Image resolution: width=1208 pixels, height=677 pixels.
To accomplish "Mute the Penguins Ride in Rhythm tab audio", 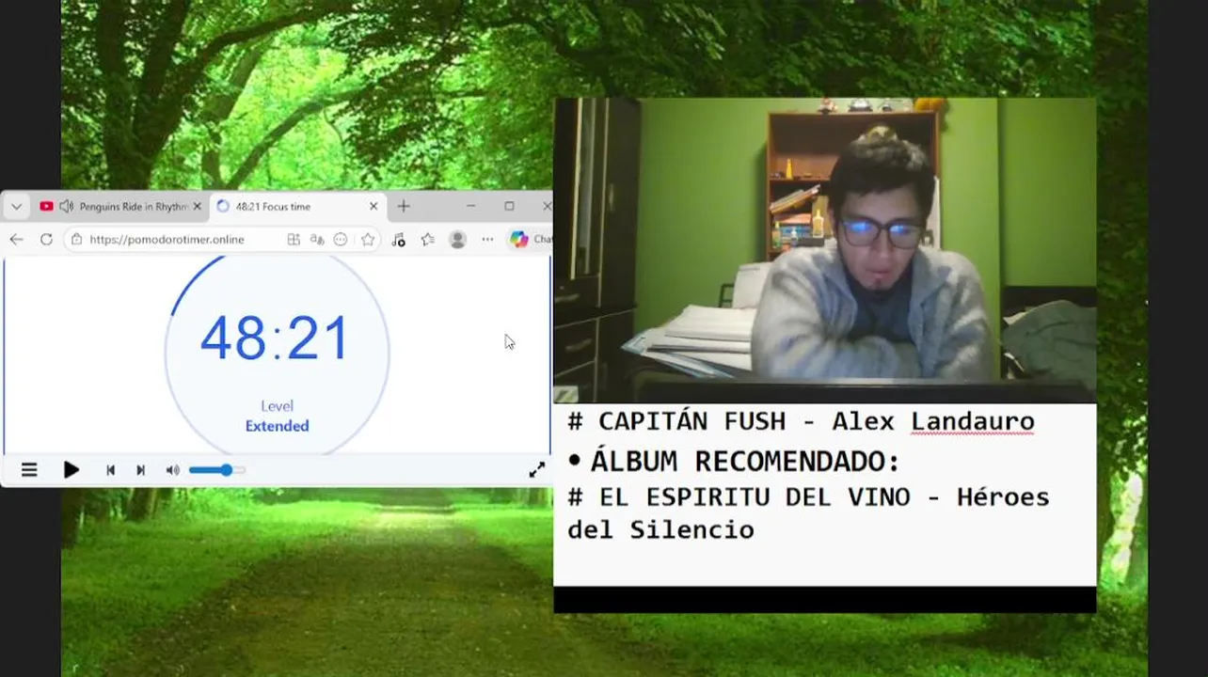I will click(x=66, y=207).
